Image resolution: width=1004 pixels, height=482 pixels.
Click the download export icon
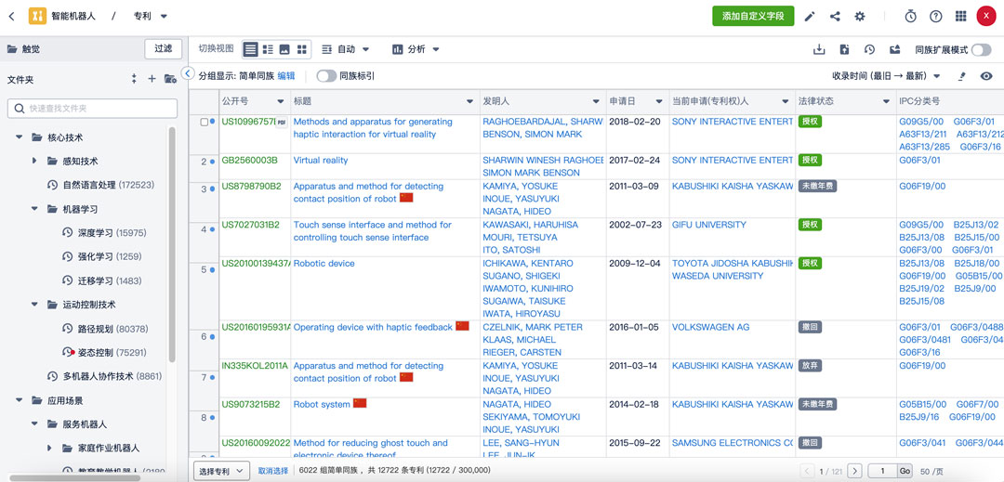[x=819, y=50]
